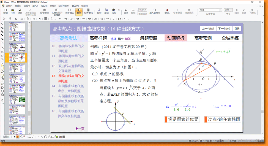Viewport: 268px width, 146px height.
Task: Toggle 教学模式 (Teaching mode)
Action: (70, 11)
